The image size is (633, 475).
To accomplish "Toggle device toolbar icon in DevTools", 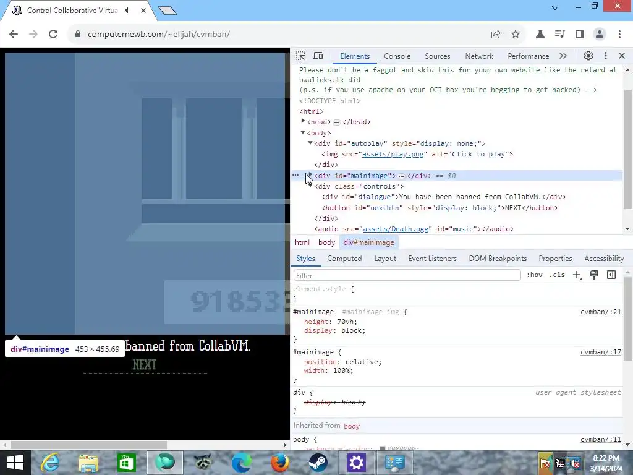I will [318, 56].
